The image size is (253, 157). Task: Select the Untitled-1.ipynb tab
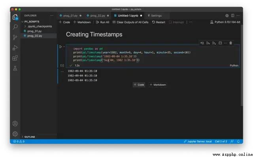(128, 16)
